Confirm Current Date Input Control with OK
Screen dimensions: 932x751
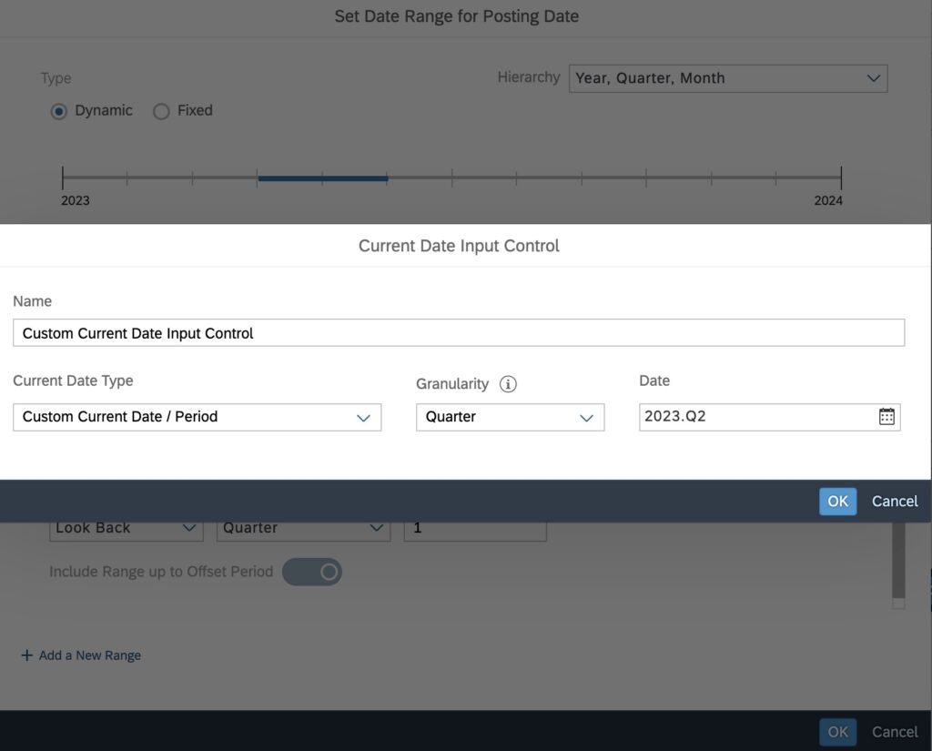(837, 502)
